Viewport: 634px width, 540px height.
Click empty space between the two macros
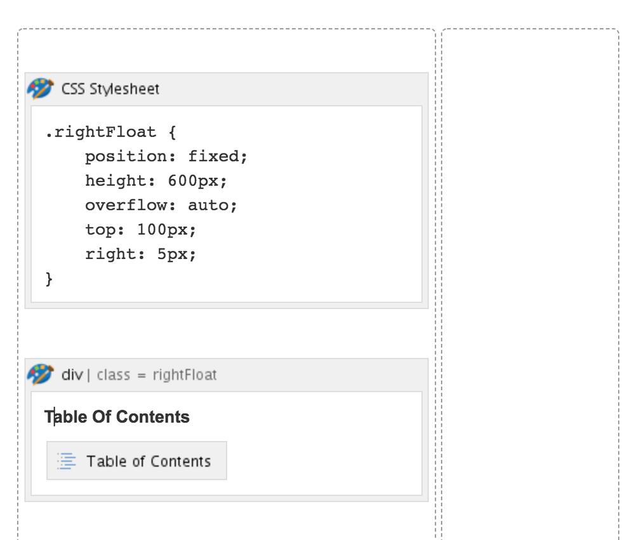(227, 334)
